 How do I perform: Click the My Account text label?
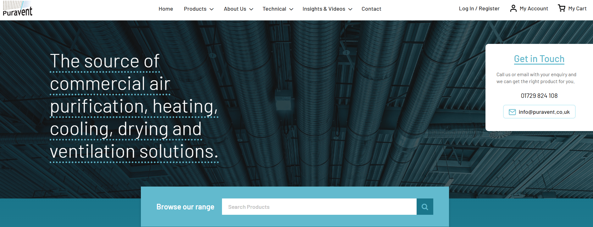pos(534,8)
